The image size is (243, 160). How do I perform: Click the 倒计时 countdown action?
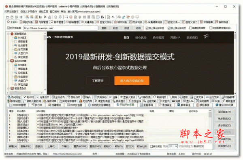28,97
